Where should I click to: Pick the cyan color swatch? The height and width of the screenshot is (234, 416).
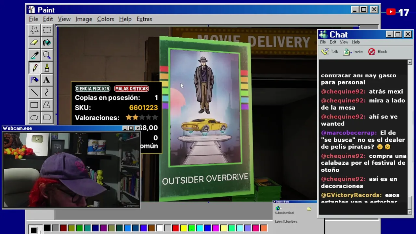(199, 228)
